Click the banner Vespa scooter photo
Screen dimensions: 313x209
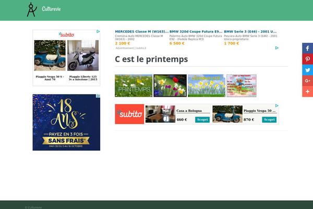(227, 114)
